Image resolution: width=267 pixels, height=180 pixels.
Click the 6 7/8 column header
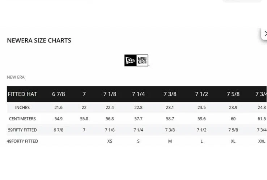58,94
